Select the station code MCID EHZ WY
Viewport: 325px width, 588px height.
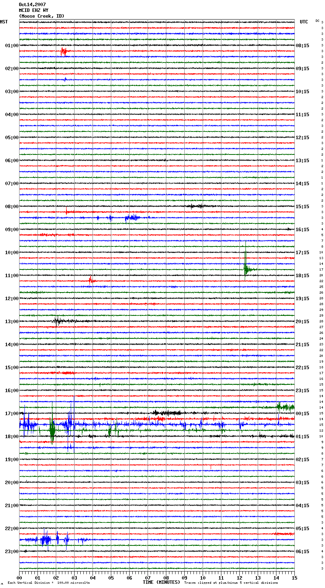click(x=34, y=10)
